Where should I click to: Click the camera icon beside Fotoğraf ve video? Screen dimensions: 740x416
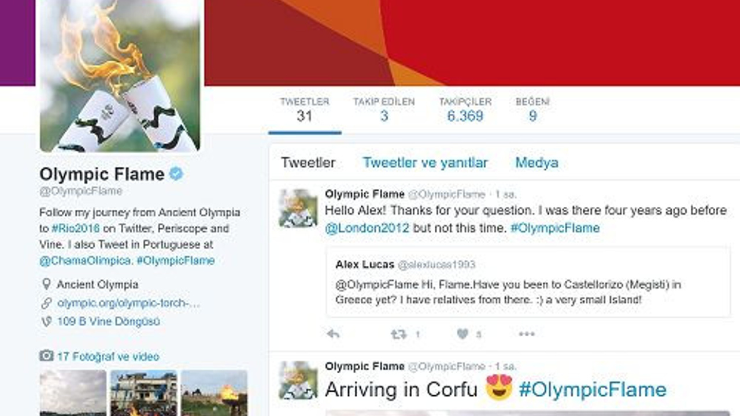46,356
